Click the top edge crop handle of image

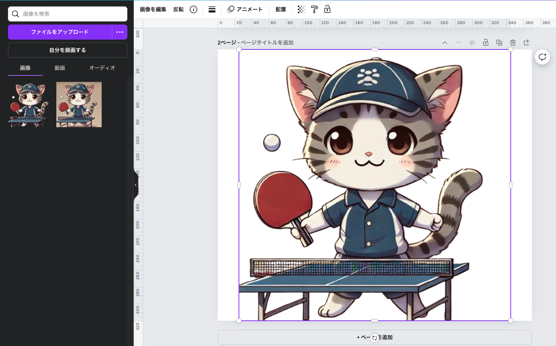(375, 49)
